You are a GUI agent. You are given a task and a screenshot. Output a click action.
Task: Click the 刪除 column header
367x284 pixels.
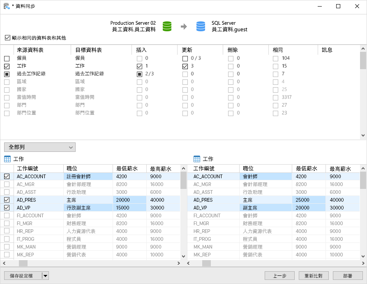[x=246, y=50]
